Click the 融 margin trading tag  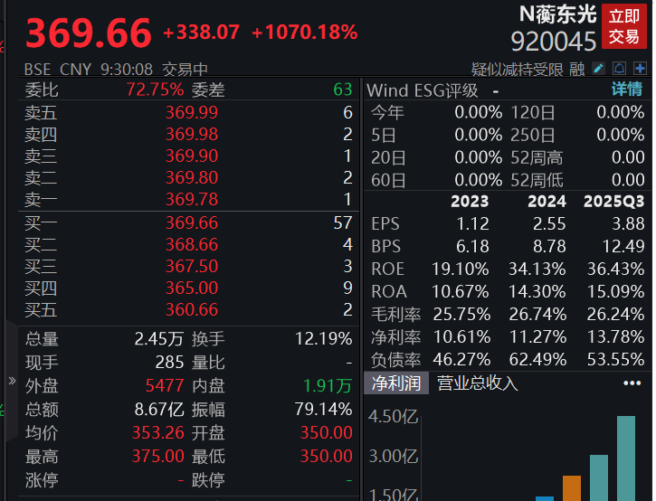coord(576,69)
